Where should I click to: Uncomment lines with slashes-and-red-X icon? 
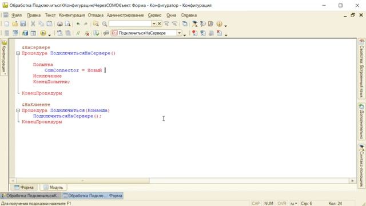(87, 33)
